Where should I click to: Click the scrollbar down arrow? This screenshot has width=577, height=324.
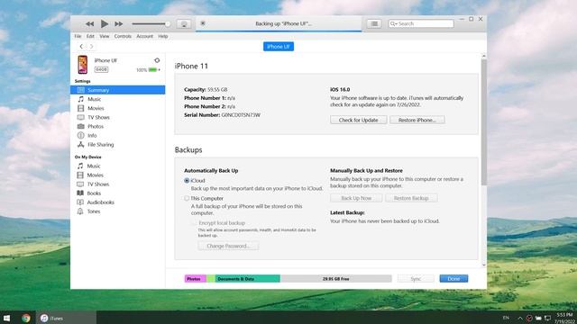click(484, 265)
